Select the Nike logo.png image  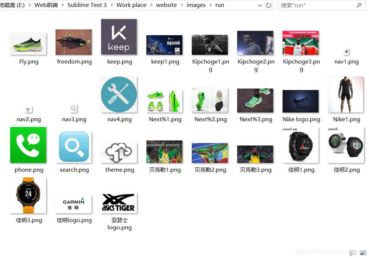coord(300,101)
